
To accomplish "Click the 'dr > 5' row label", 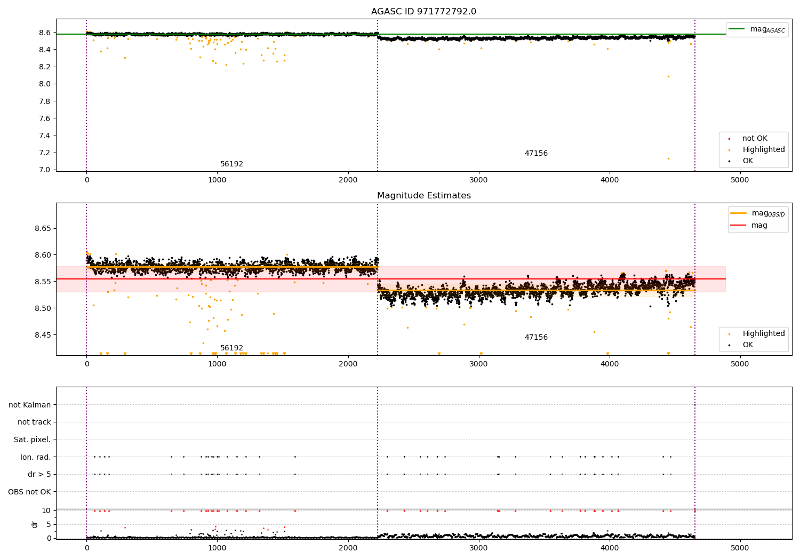I will pyautogui.click(x=39, y=474).
